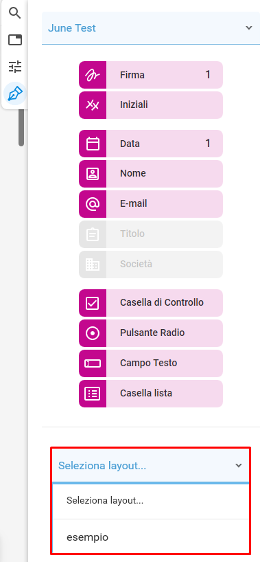Add a Pulsante Radio field
Viewport: 262px width, 562px height.
pos(151,333)
